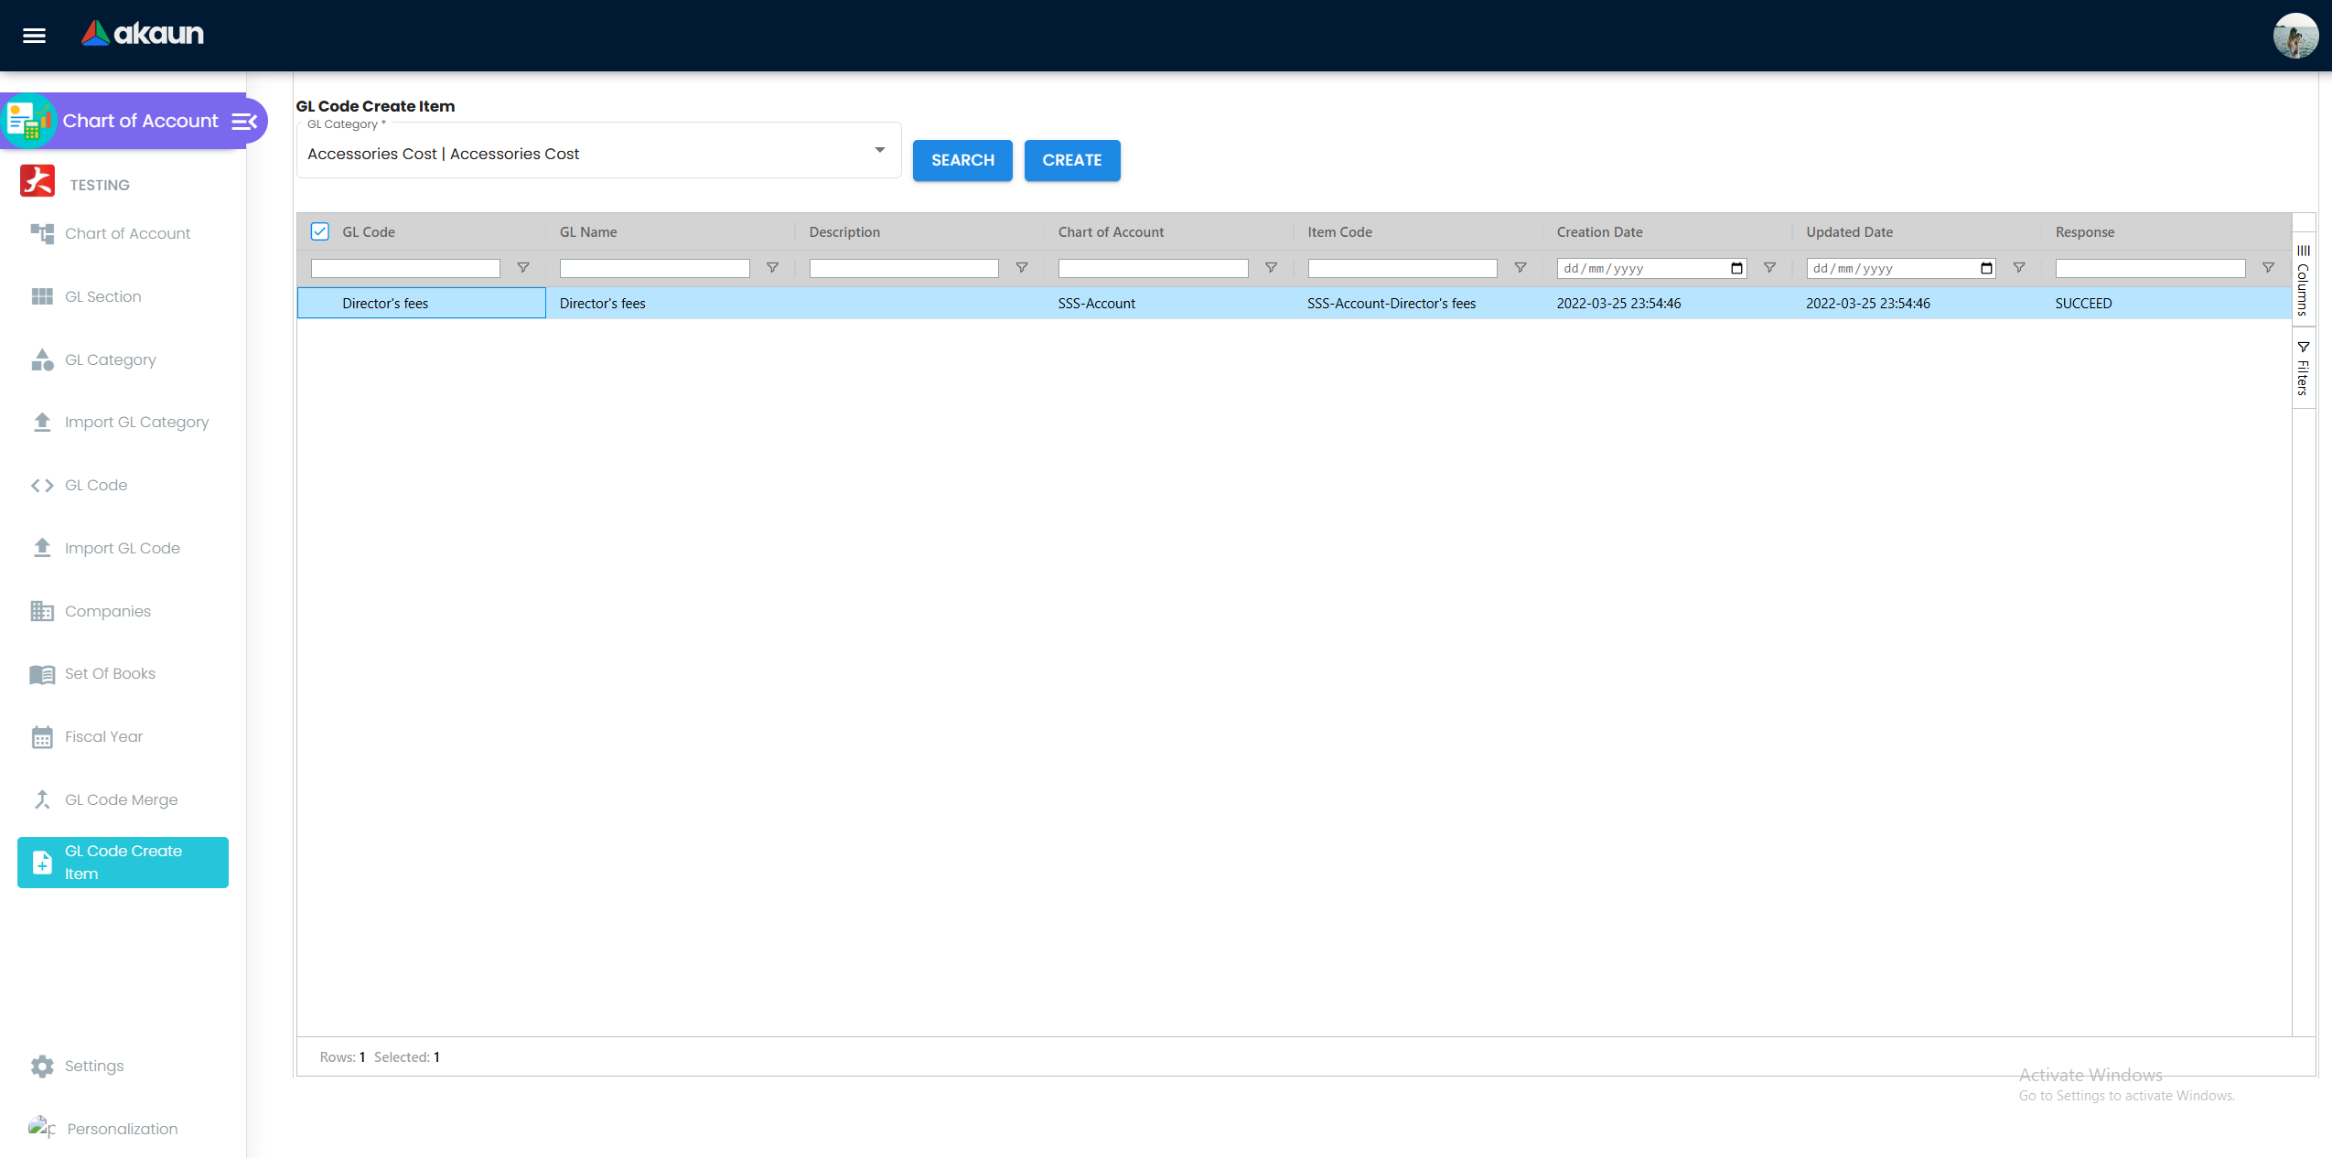Screen dimensions: 2332x1158
Task: Click the Chart of Account applet icon
Action: (28, 121)
